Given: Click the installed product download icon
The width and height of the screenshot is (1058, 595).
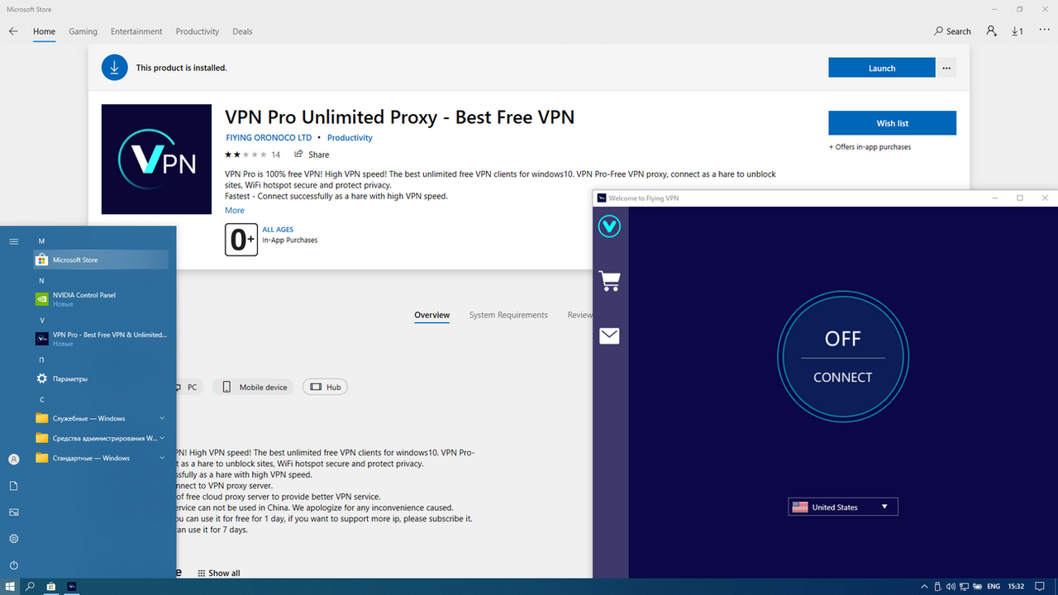Looking at the screenshot, I should 115,68.
